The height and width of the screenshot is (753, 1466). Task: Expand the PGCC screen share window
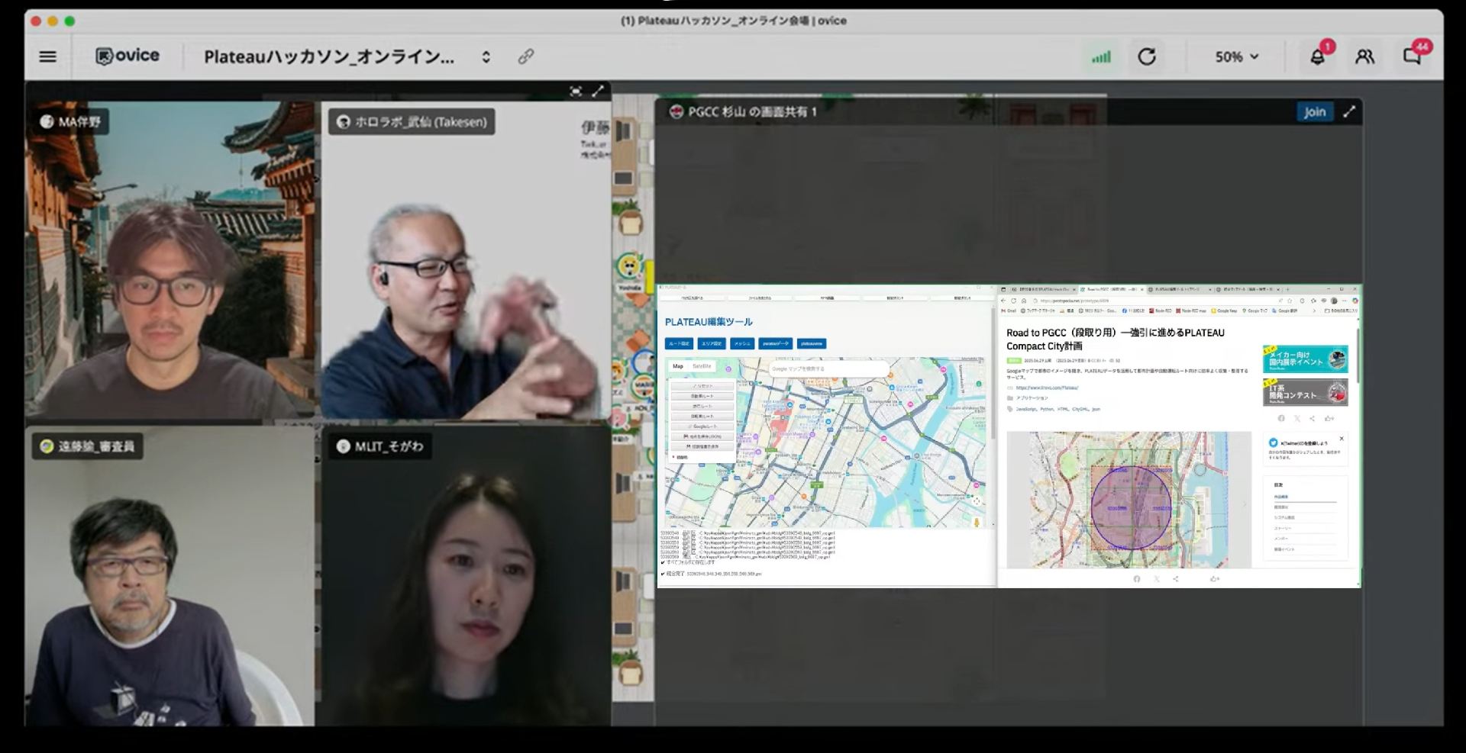(1349, 111)
